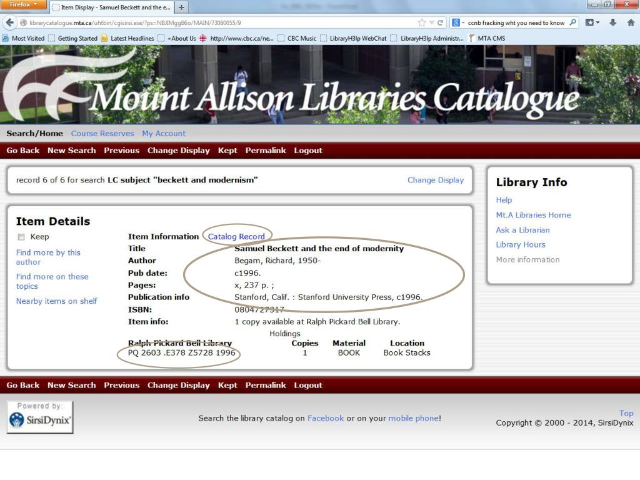
Task: Click call number PQ 2603 .E378 Z5728 1996
Action: [x=182, y=353]
